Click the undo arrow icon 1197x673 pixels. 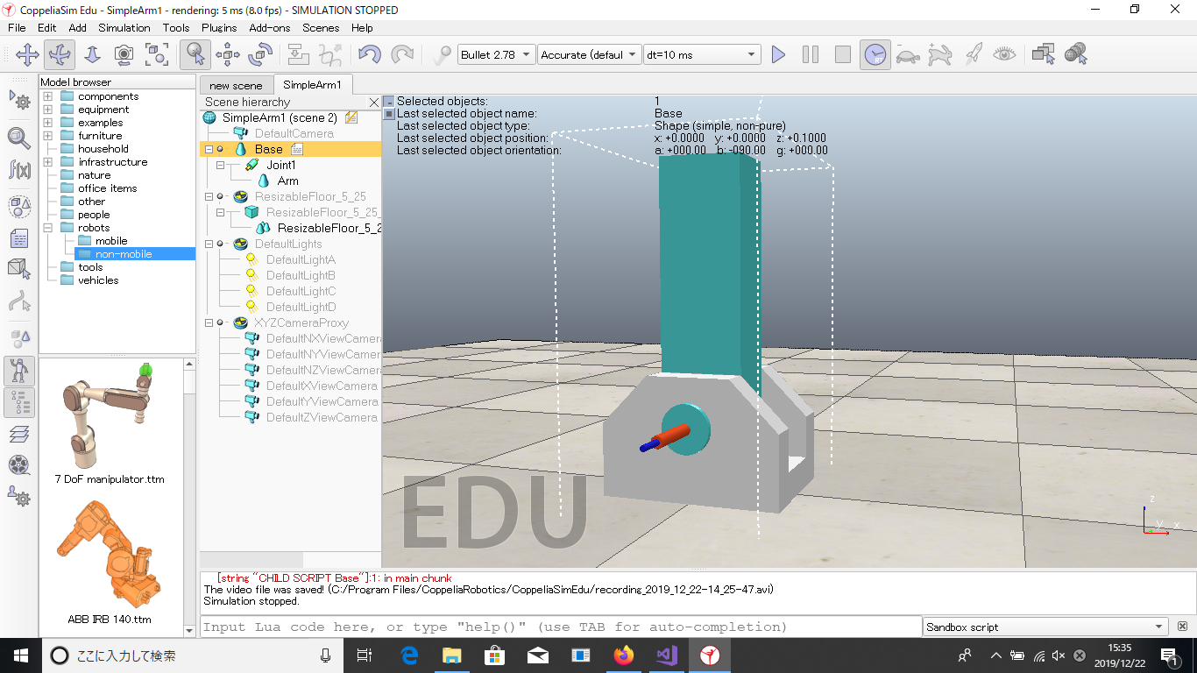pos(369,54)
